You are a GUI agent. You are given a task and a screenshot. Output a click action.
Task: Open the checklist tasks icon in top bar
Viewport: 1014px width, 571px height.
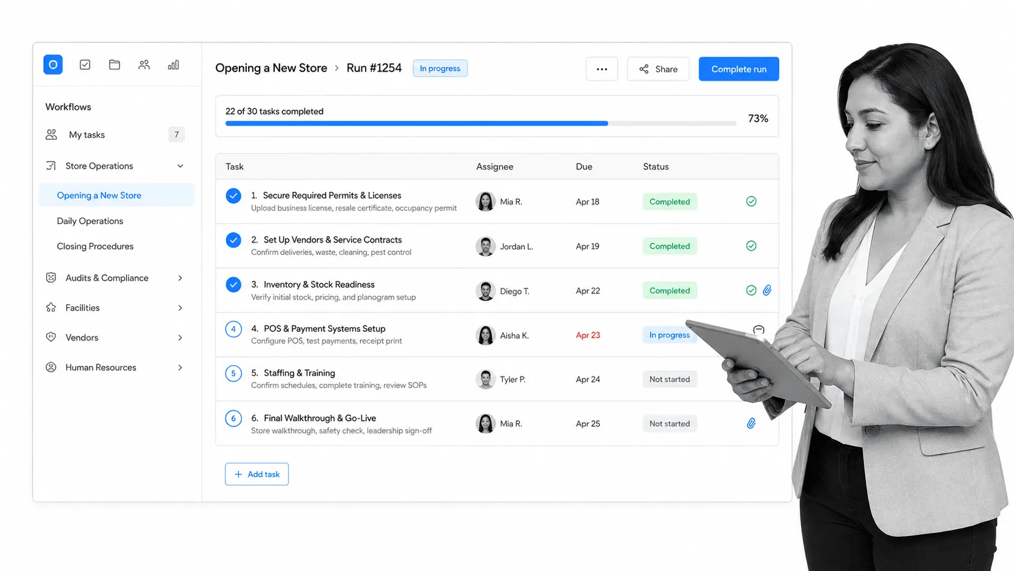[85, 64]
